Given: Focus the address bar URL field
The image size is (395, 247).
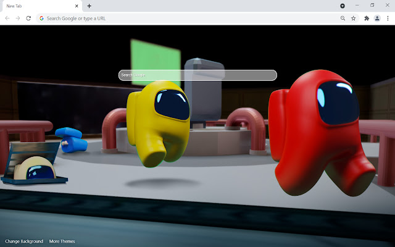Looking at the screenshot, I should tap(185, 19).
